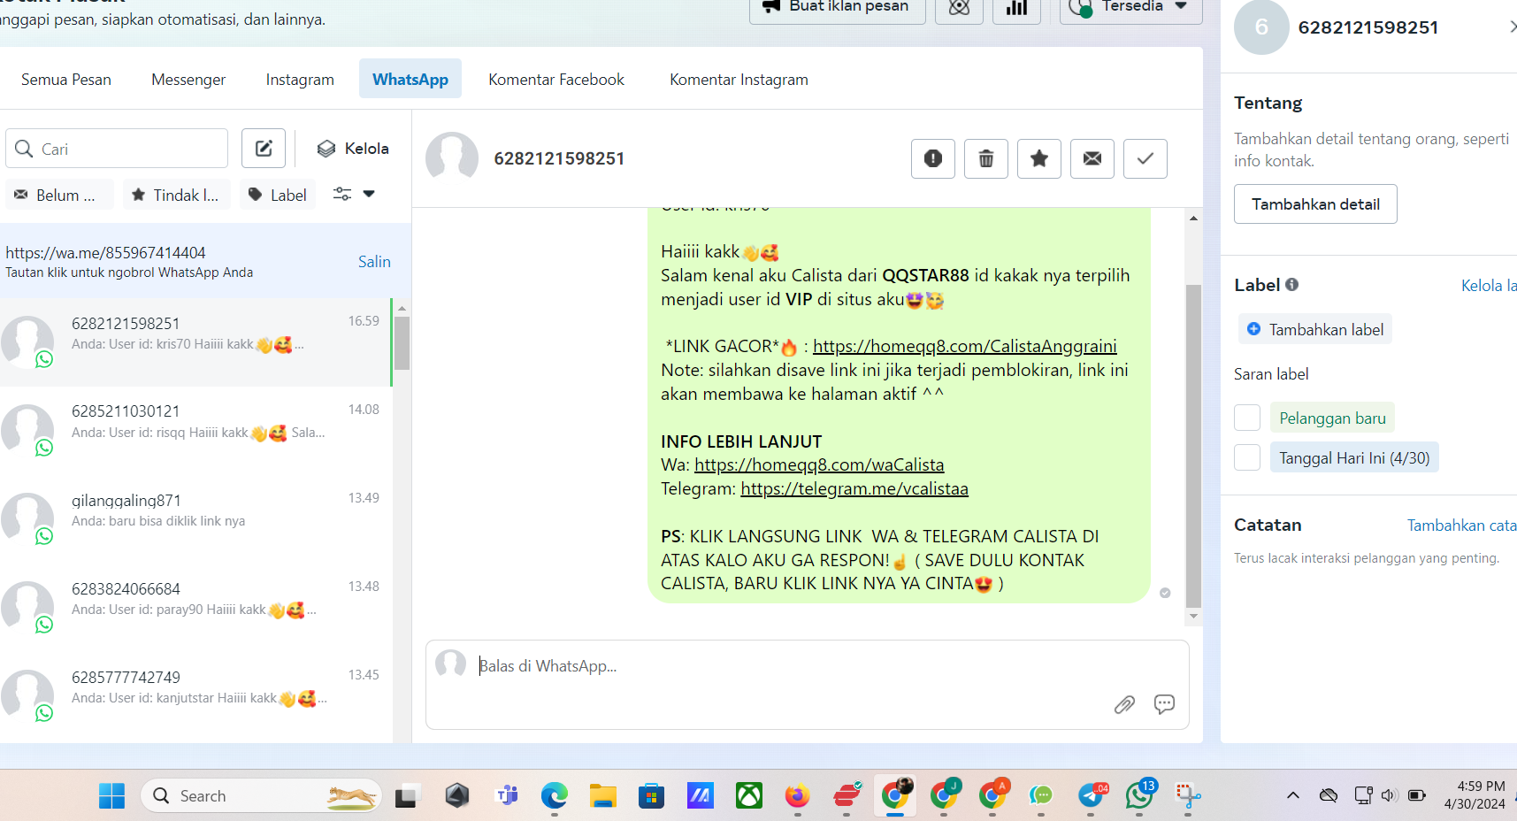Click Tambahkan catatan link
The width and height of the screenshot is (1517, 821).
1462,526
